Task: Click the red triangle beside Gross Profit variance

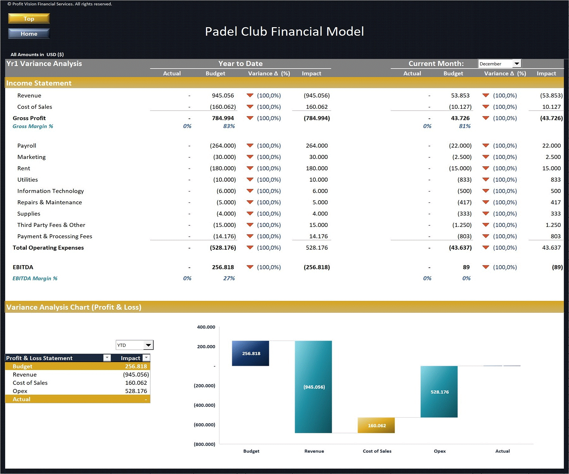Action: pyautogui.click(x=250, y=118)
